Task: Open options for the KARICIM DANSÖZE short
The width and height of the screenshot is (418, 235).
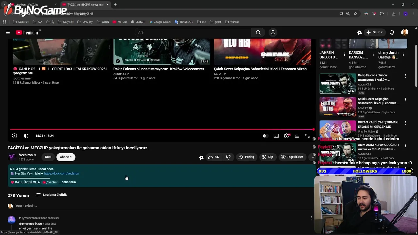Action: point(374,54)
